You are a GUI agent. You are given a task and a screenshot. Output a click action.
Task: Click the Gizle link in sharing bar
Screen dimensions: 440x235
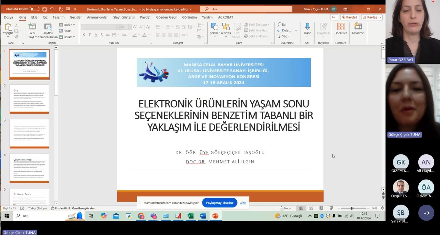pos(243,203)
